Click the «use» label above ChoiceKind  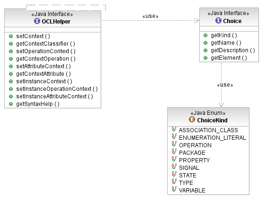225,85
